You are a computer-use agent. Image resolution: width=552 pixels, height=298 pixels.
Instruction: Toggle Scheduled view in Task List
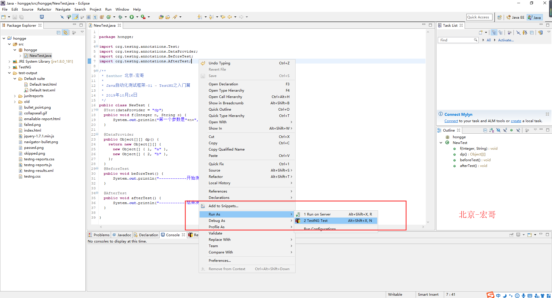pyautogui.click(x=501, y=32)
